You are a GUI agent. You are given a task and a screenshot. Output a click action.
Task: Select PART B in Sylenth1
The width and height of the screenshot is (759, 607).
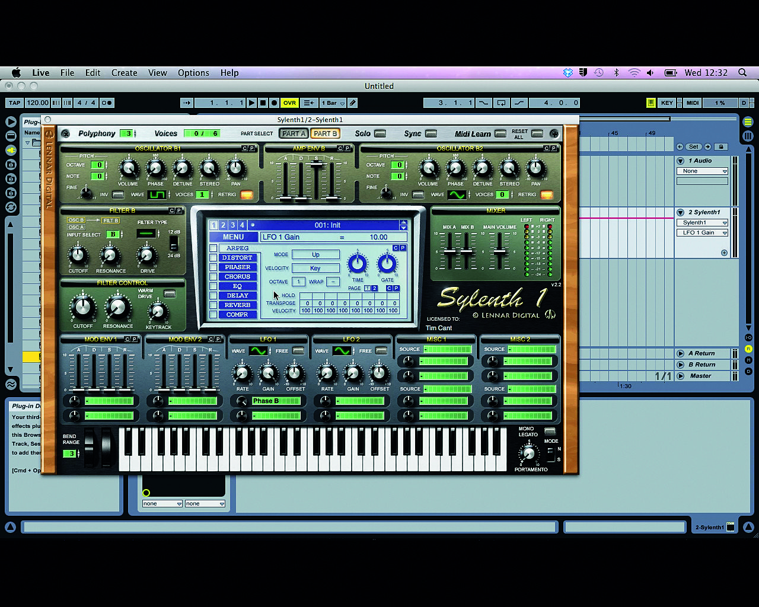coord(325,133)
